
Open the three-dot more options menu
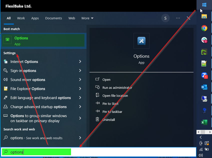click(178, 18)
